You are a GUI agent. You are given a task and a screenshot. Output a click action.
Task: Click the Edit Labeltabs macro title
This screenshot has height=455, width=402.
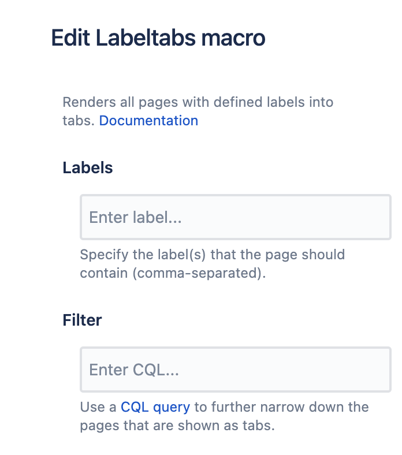coord(158,38)
